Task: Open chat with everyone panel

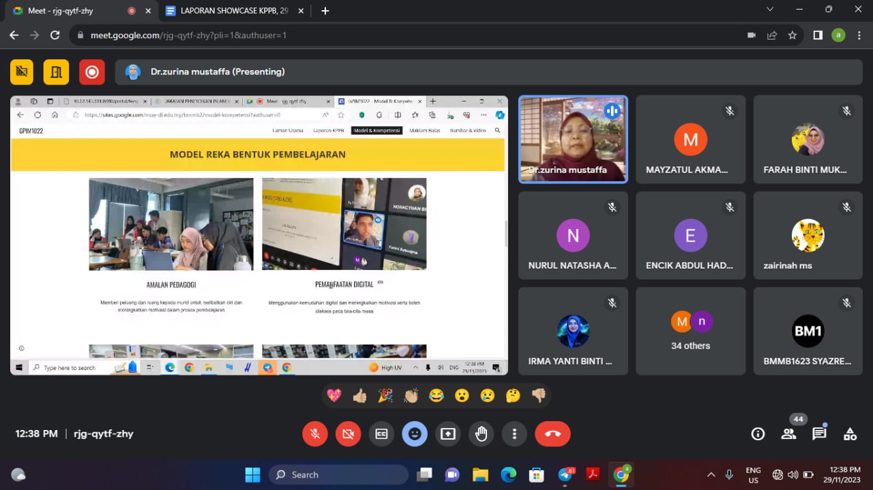Action: 819,434
